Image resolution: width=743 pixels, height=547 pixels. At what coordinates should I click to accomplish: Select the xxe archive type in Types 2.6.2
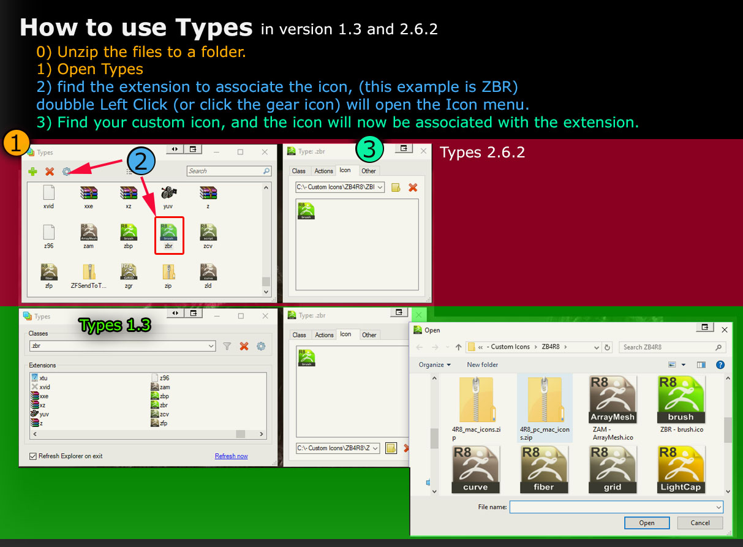click(89, 197)
